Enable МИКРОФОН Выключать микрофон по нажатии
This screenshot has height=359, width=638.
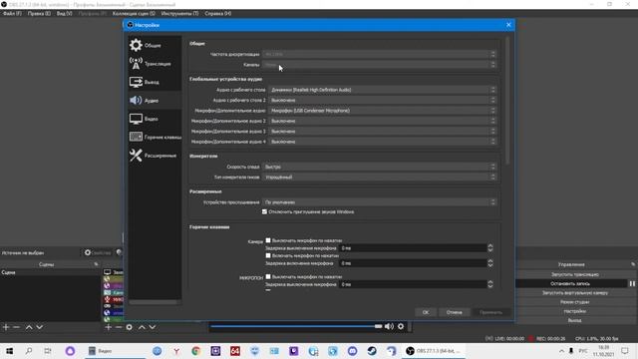pos(268,276)
